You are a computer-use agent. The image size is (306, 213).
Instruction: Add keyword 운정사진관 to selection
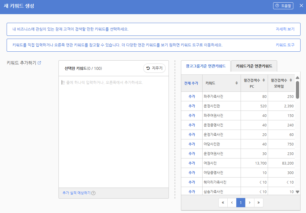(192, 106)
